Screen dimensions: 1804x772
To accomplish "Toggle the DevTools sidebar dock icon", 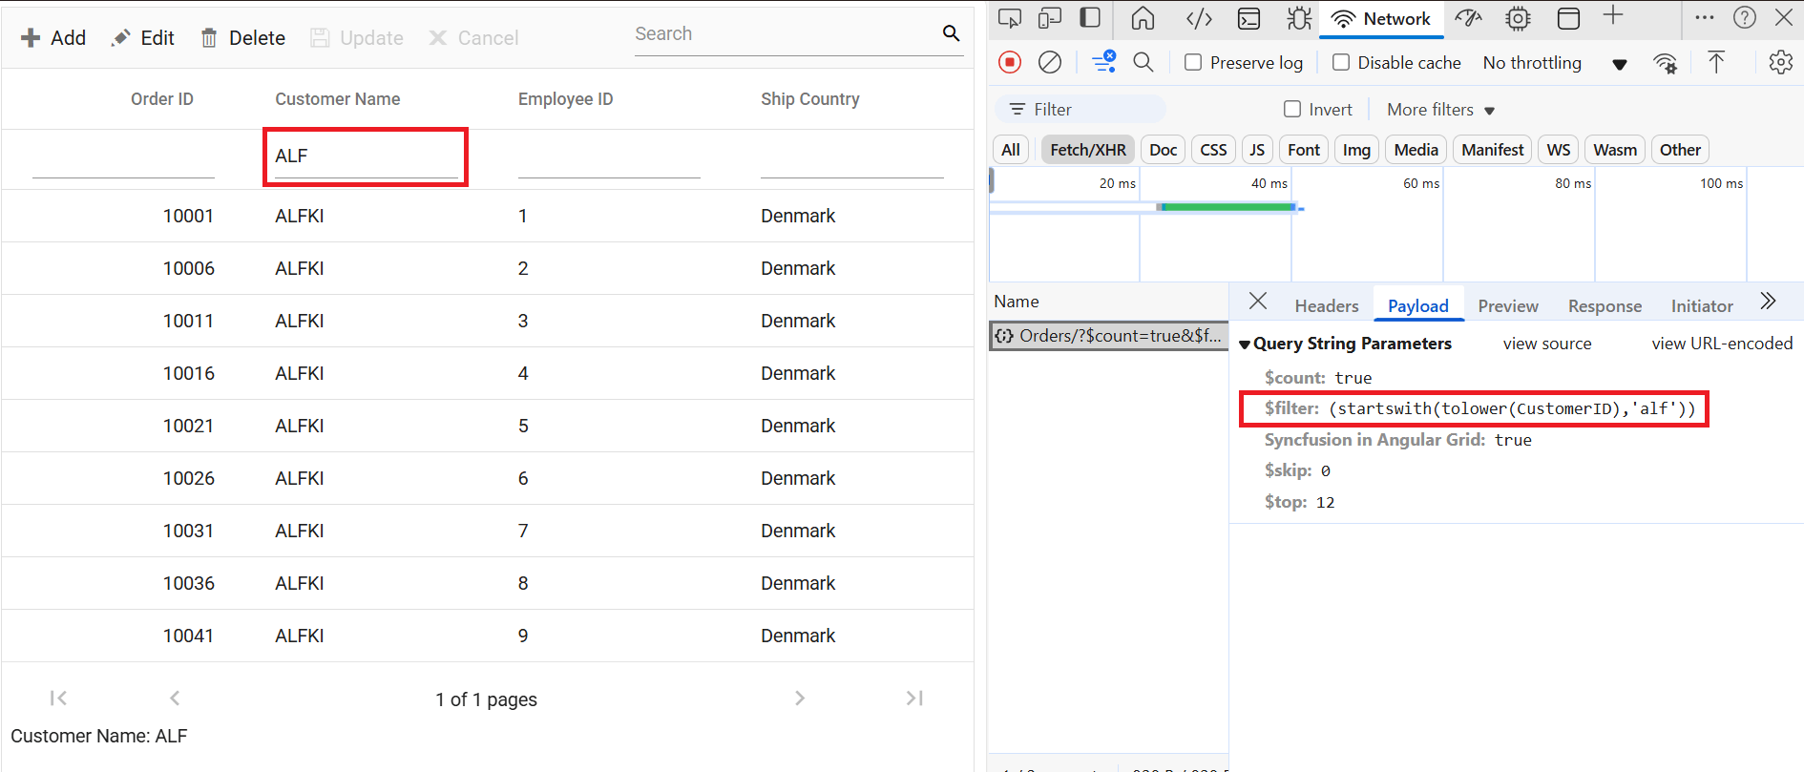I will coord(1090,18).
